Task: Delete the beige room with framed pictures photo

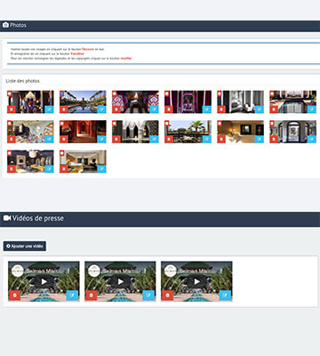Action: [221, 139]
